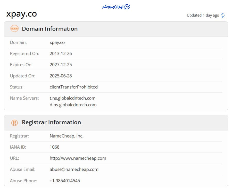The image size is (232, 190).
Task: Select the Domain value xpay.co
Action: point(57,42)
